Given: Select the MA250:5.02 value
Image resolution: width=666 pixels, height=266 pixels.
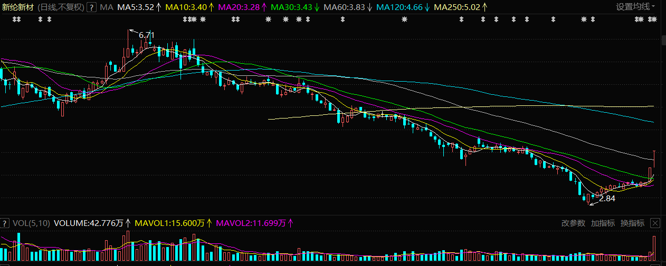Looking at the screenshot, I should (456, 7).
